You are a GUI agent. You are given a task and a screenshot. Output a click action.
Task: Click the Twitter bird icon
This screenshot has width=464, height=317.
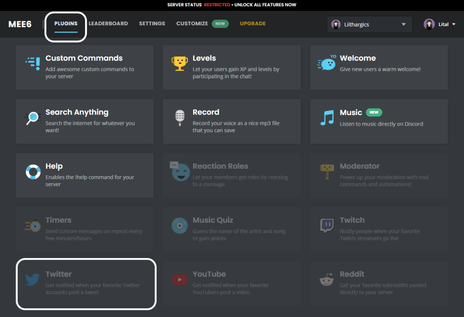(x=33, y=279)
